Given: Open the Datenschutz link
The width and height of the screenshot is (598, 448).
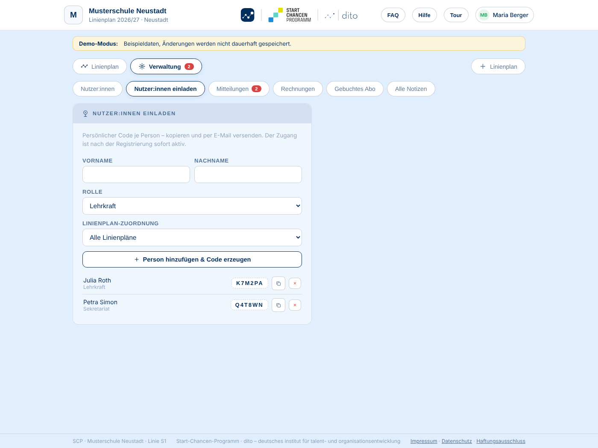Looking at the screenshot, I should pos(457,441).
